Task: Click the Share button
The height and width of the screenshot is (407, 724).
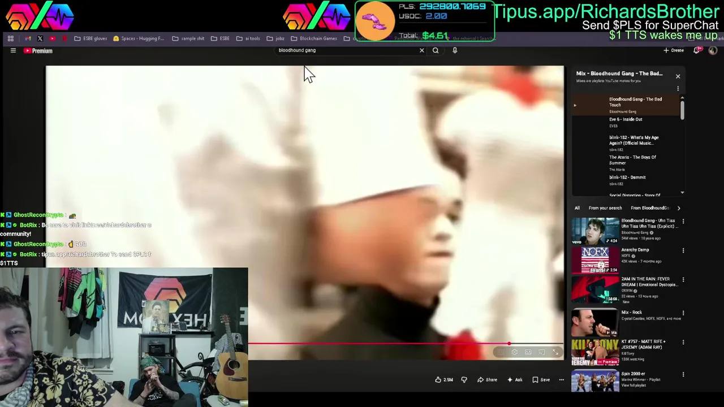Action: (487, 380)
